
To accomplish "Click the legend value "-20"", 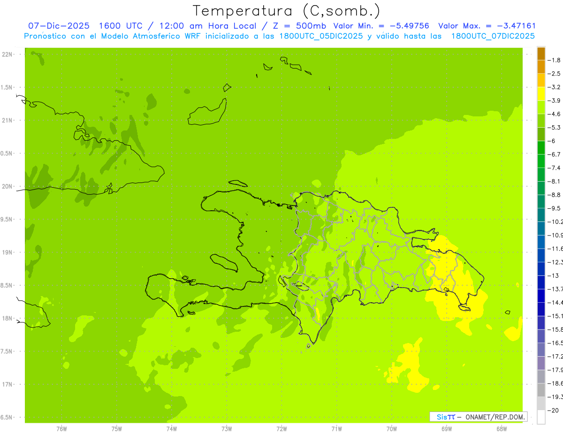I will pyautogui.click(x=553, y=410).
